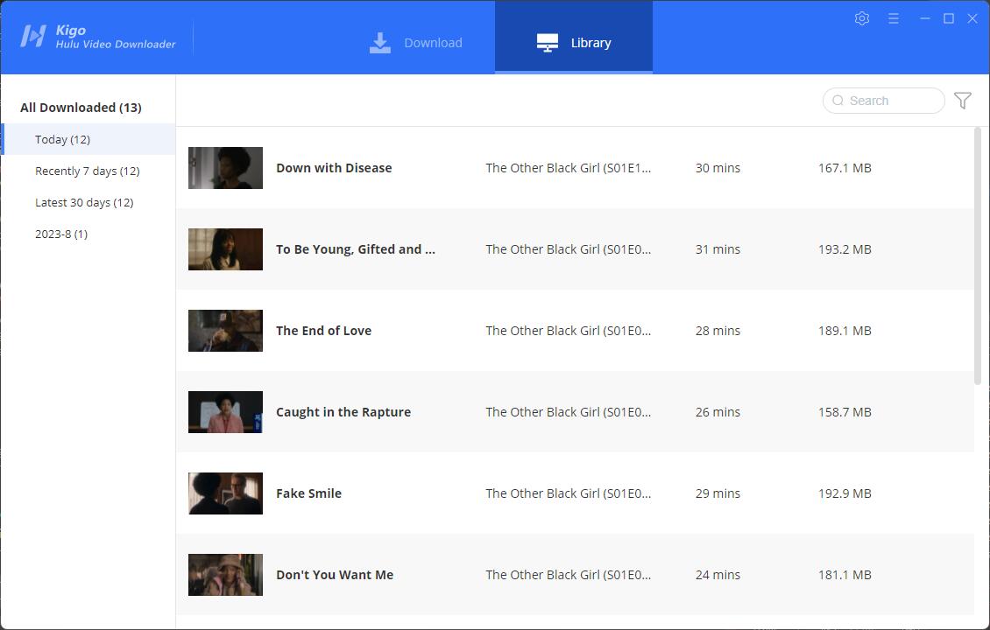
Task: Click title 'Fake Smile'
Action: pos(308,493)
